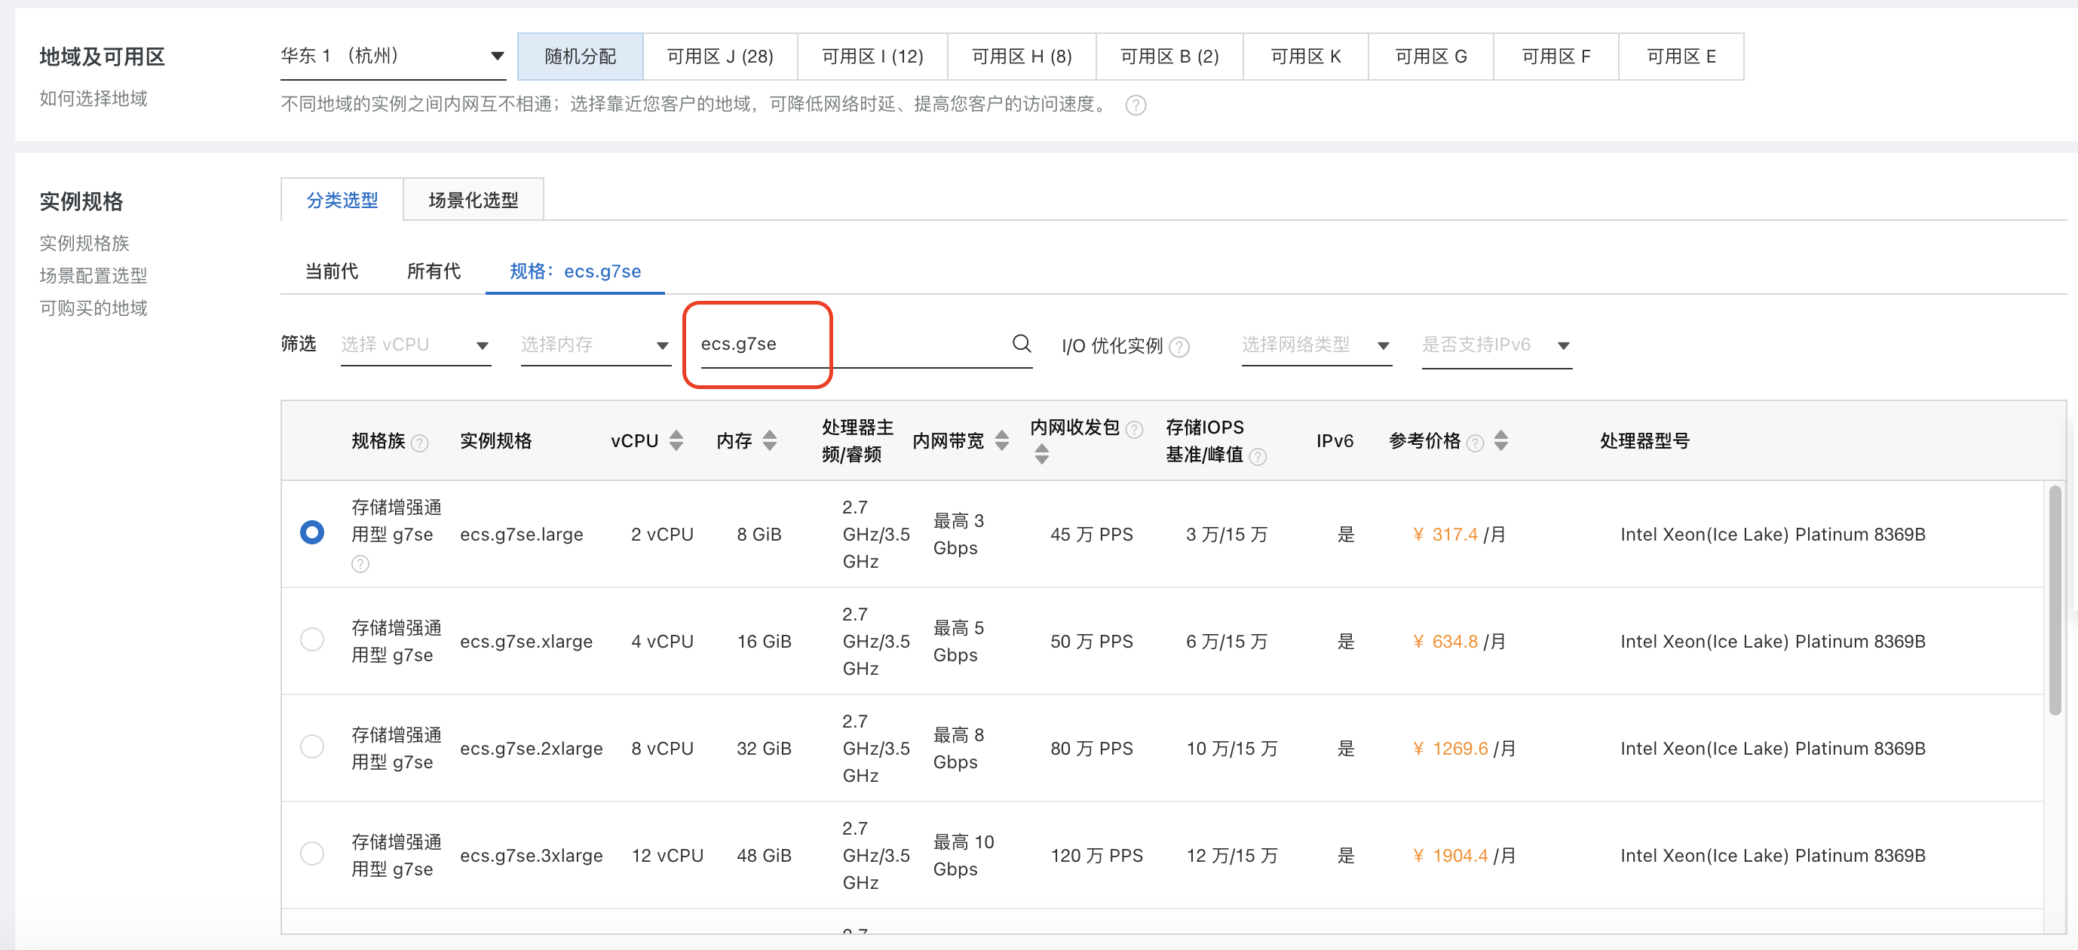The image size is (2078, 950).
Task: Select the ecs.g7se.2xlarge instance radio button
Action: coord(312,746)
